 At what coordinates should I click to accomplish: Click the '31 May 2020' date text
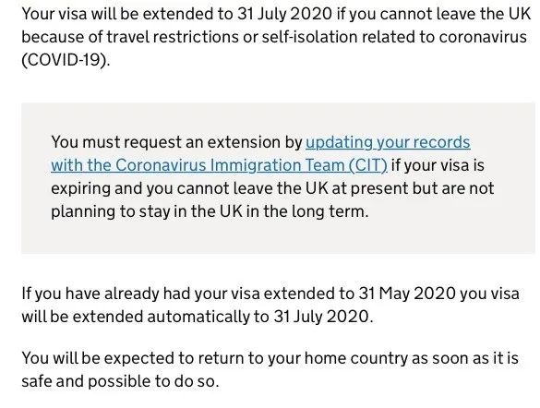tap(407, 294)
